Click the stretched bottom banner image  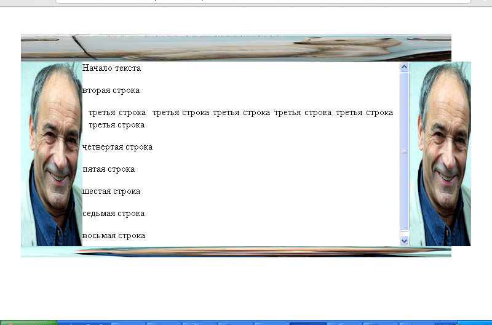coord(236,252)
